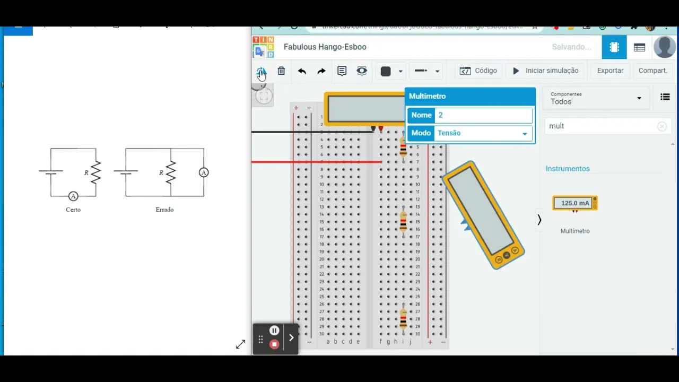Screen dimensions: 679x382
Task: Expand the recorder toolbar arrow
Action: coord(291,338)
